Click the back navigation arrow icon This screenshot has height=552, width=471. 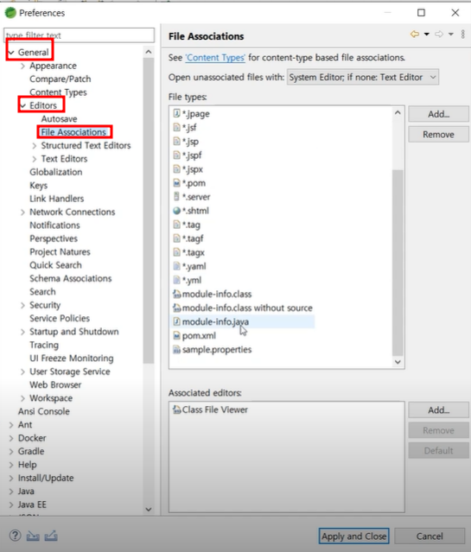pos(415,35)
